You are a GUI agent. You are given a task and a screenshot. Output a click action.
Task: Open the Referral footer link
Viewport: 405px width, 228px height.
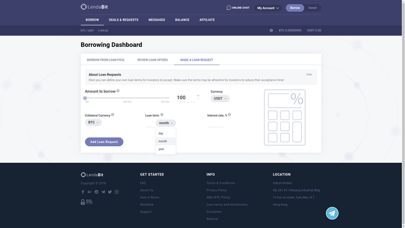[212, 219]
